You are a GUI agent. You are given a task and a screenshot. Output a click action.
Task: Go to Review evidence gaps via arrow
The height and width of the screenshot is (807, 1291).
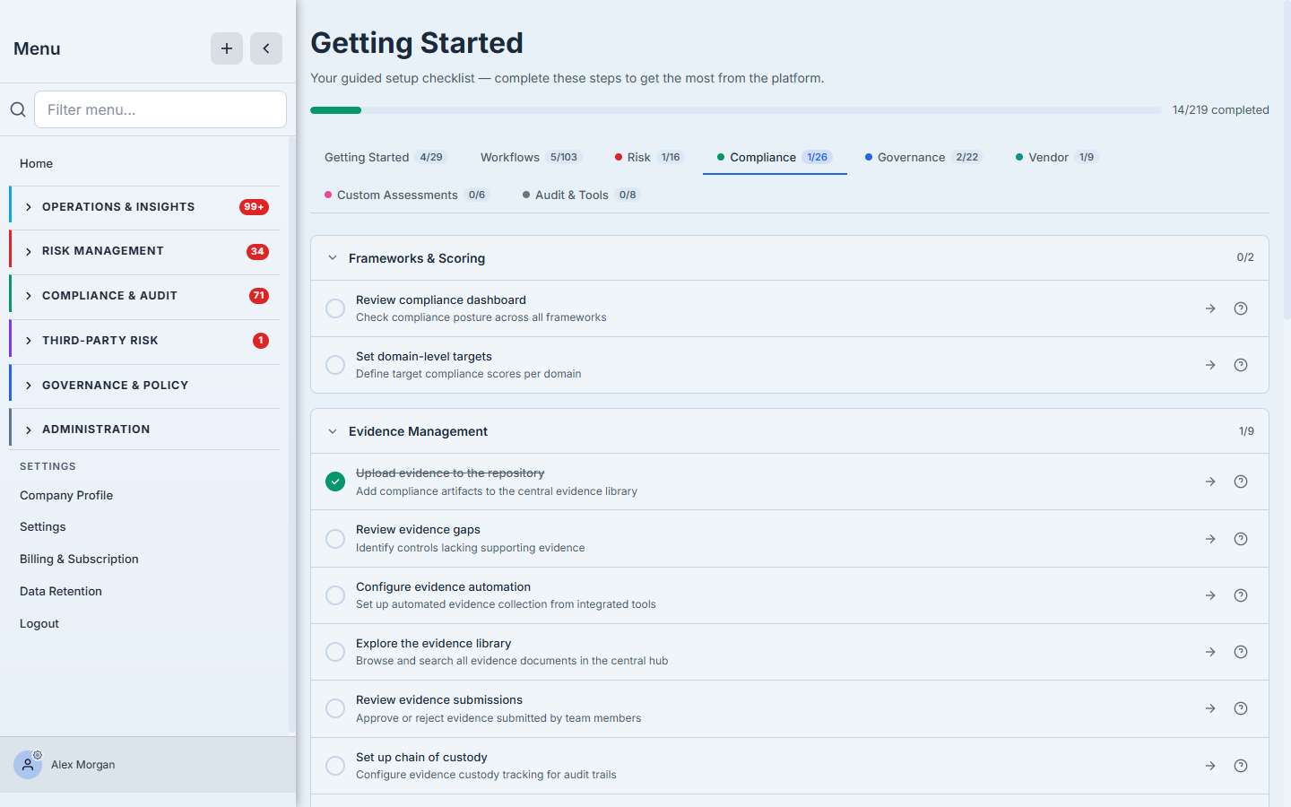pos(1210,539)
